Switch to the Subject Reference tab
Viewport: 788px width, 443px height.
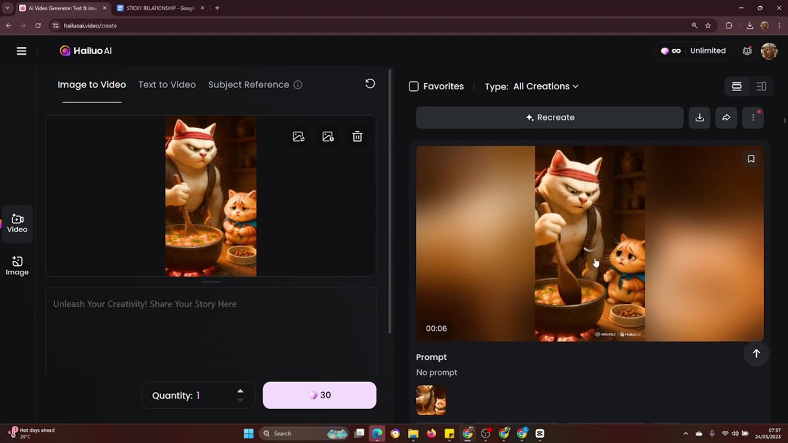(x=249, y=85)
